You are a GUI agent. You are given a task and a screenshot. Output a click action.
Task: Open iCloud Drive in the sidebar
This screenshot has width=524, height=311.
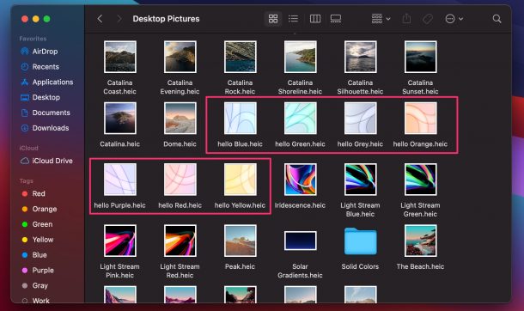coord(46,161)
